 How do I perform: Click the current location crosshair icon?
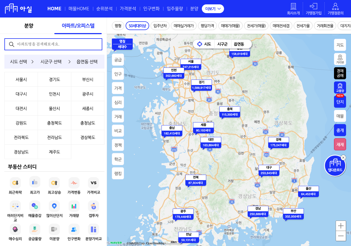coord(200,44)
